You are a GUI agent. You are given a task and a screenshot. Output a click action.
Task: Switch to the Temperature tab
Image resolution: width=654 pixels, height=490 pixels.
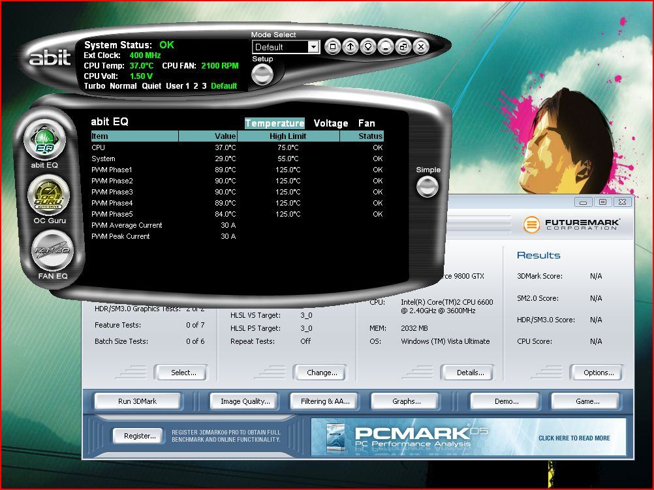(x=274, y=123)
